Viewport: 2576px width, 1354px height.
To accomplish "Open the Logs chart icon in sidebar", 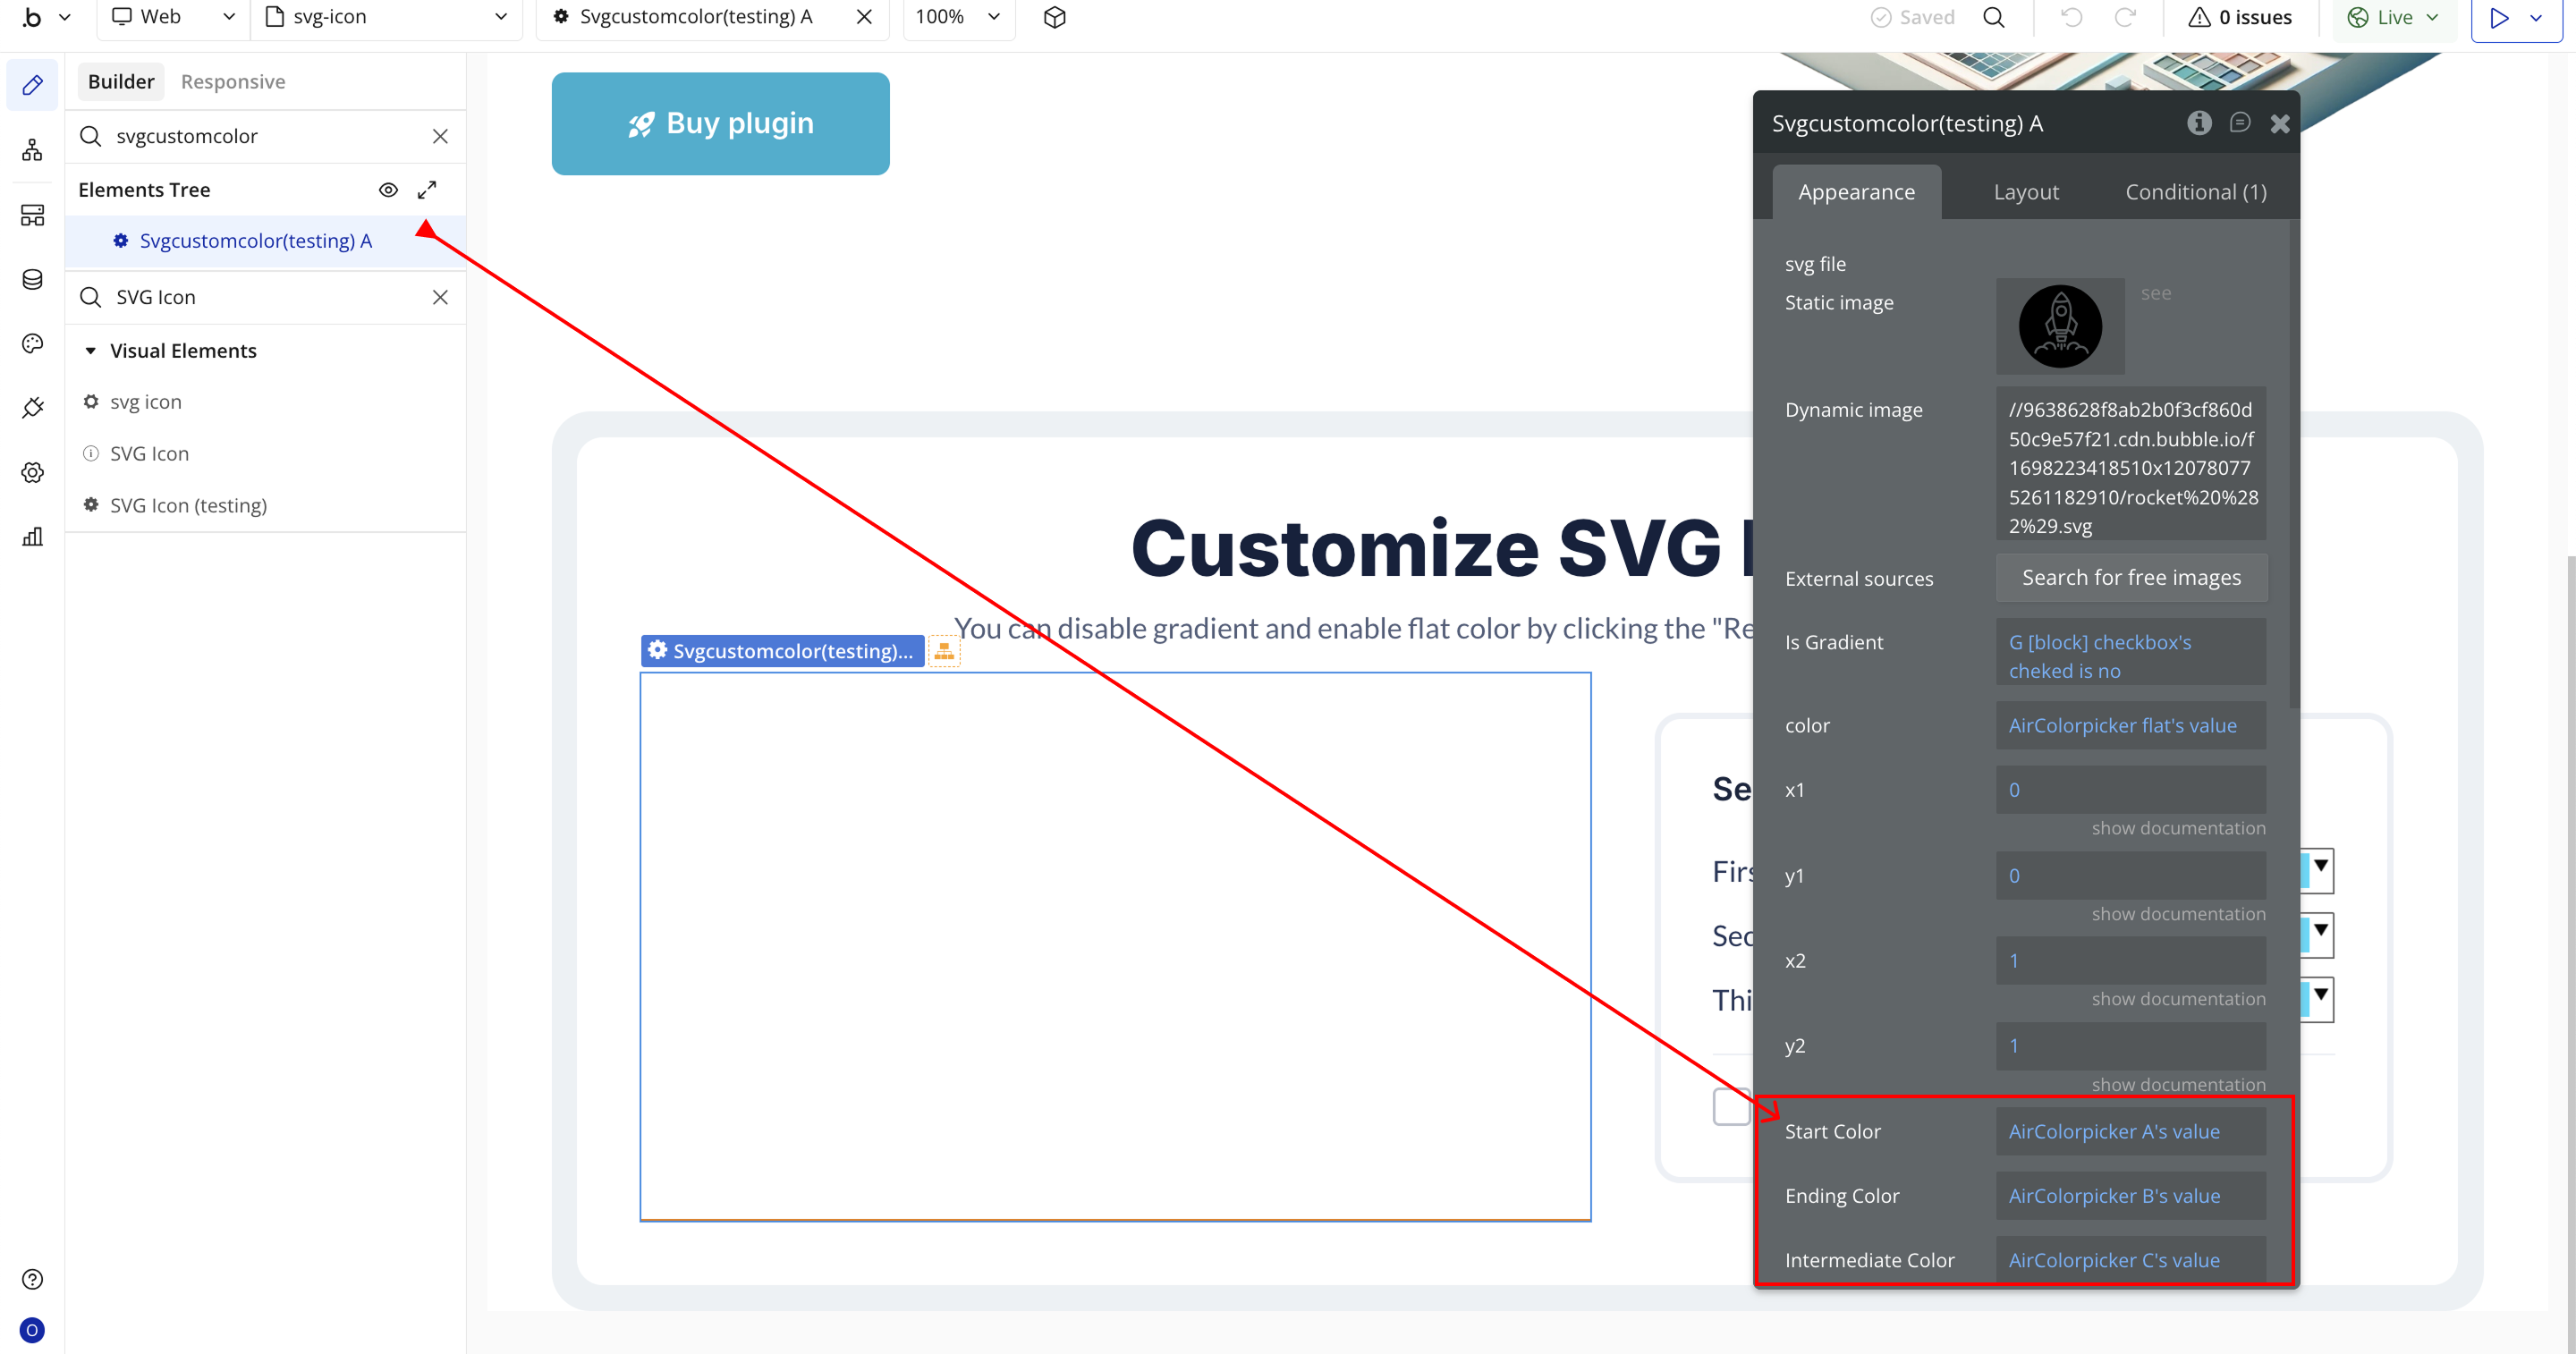I will click(32, 537).
